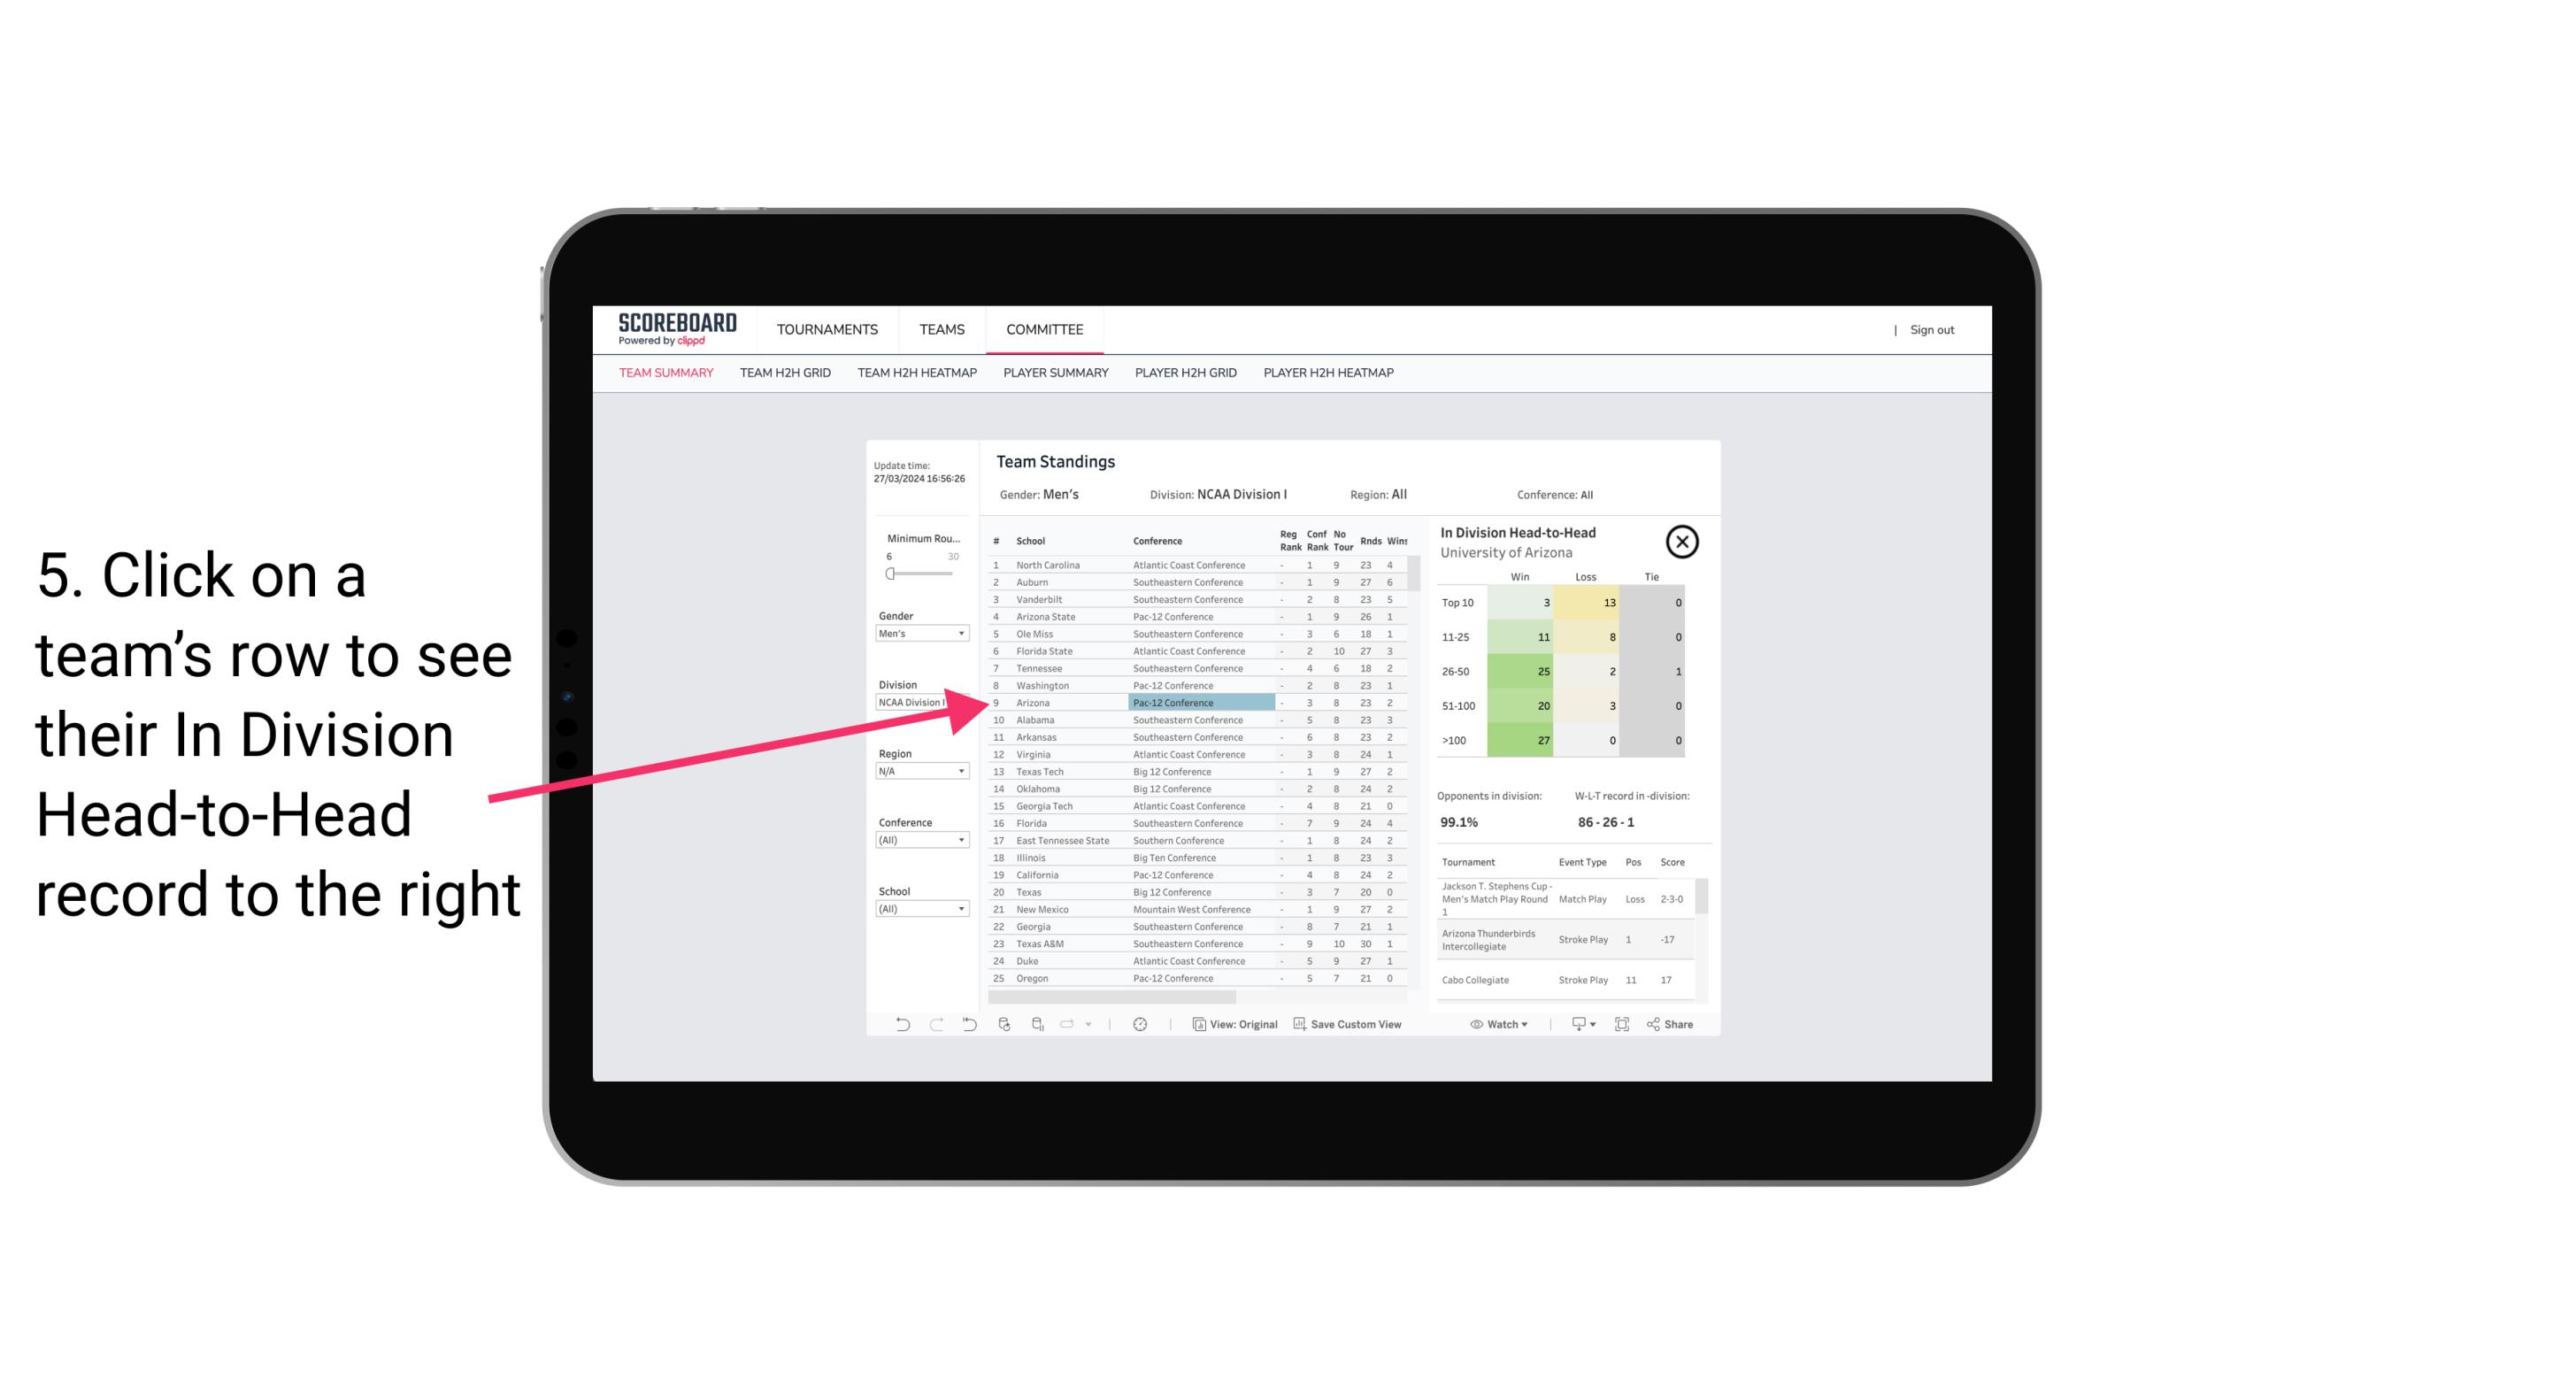Click the clock/update time icon
The width and height of the screenshot is (2576, 1386).
[1140, 1024]
